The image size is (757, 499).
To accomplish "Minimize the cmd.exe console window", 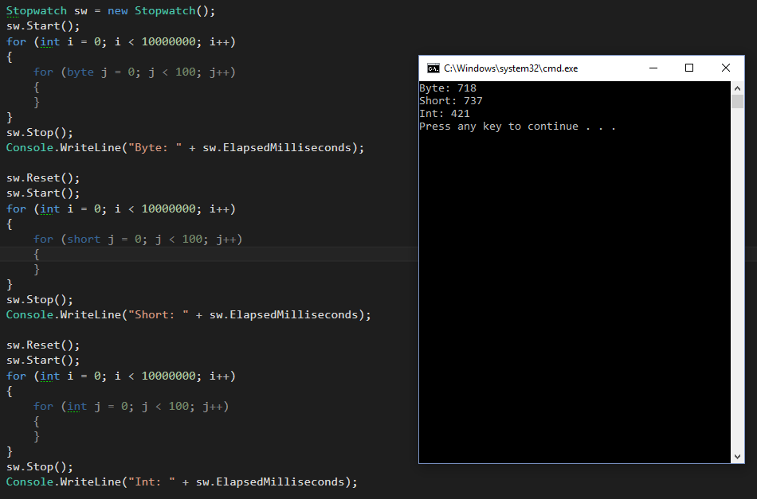I will [x=653, y=68].
